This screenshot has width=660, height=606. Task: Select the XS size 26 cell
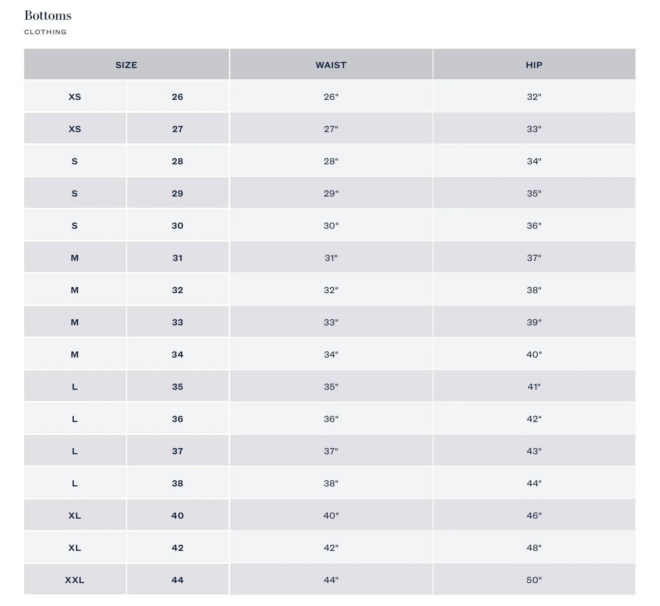coord(75,96)
